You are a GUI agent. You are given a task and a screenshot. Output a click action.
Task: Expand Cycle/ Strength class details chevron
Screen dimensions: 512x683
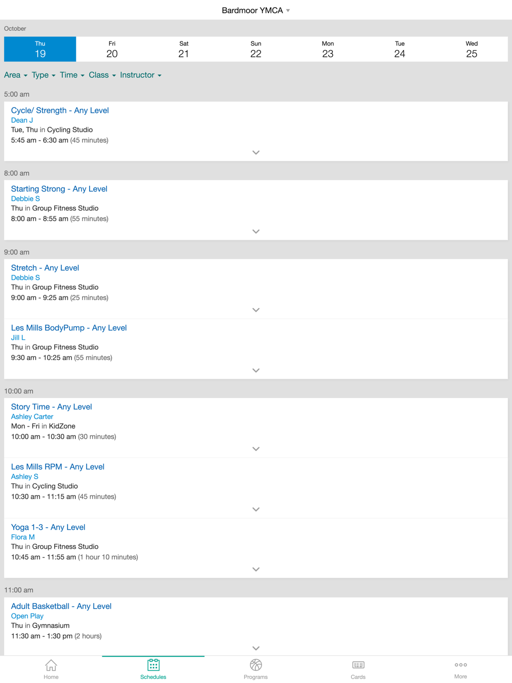[x=256, y=153]
